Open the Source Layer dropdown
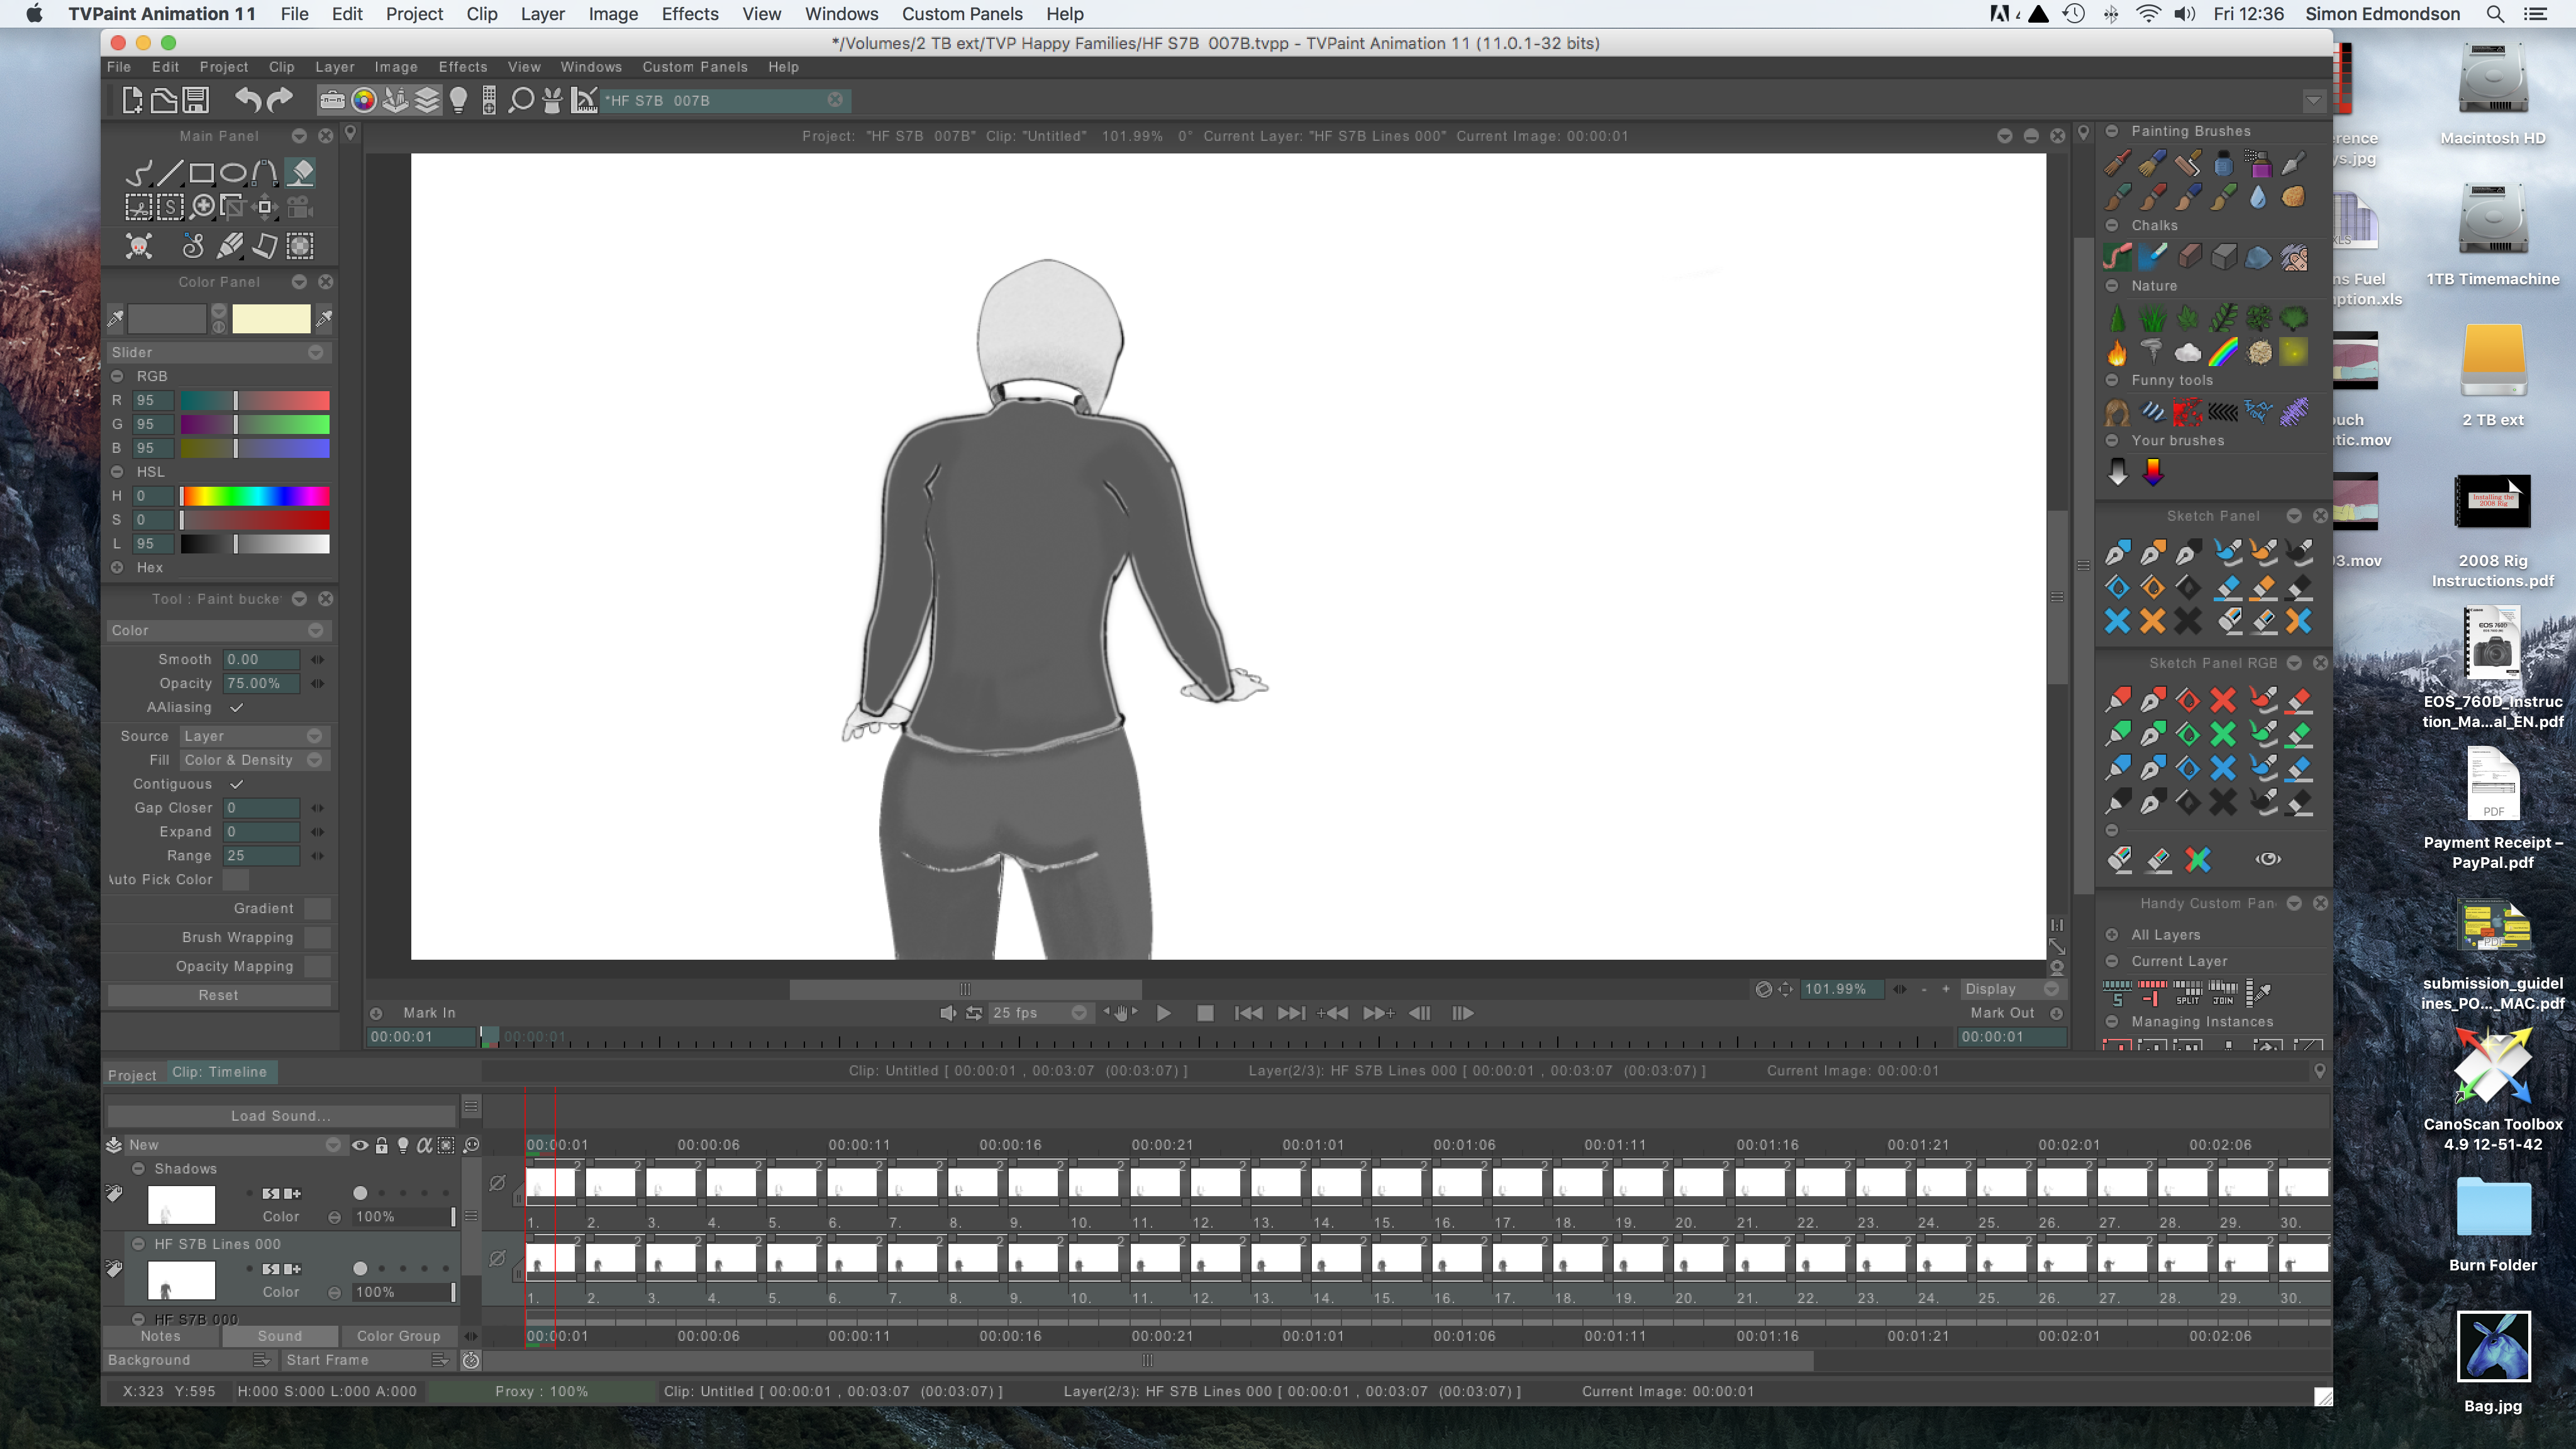 click(x=254, y=736)
